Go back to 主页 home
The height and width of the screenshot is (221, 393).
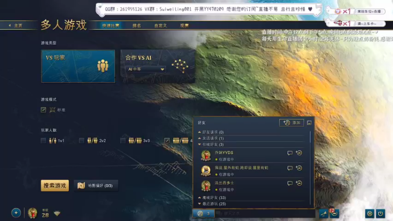[16, 26]
